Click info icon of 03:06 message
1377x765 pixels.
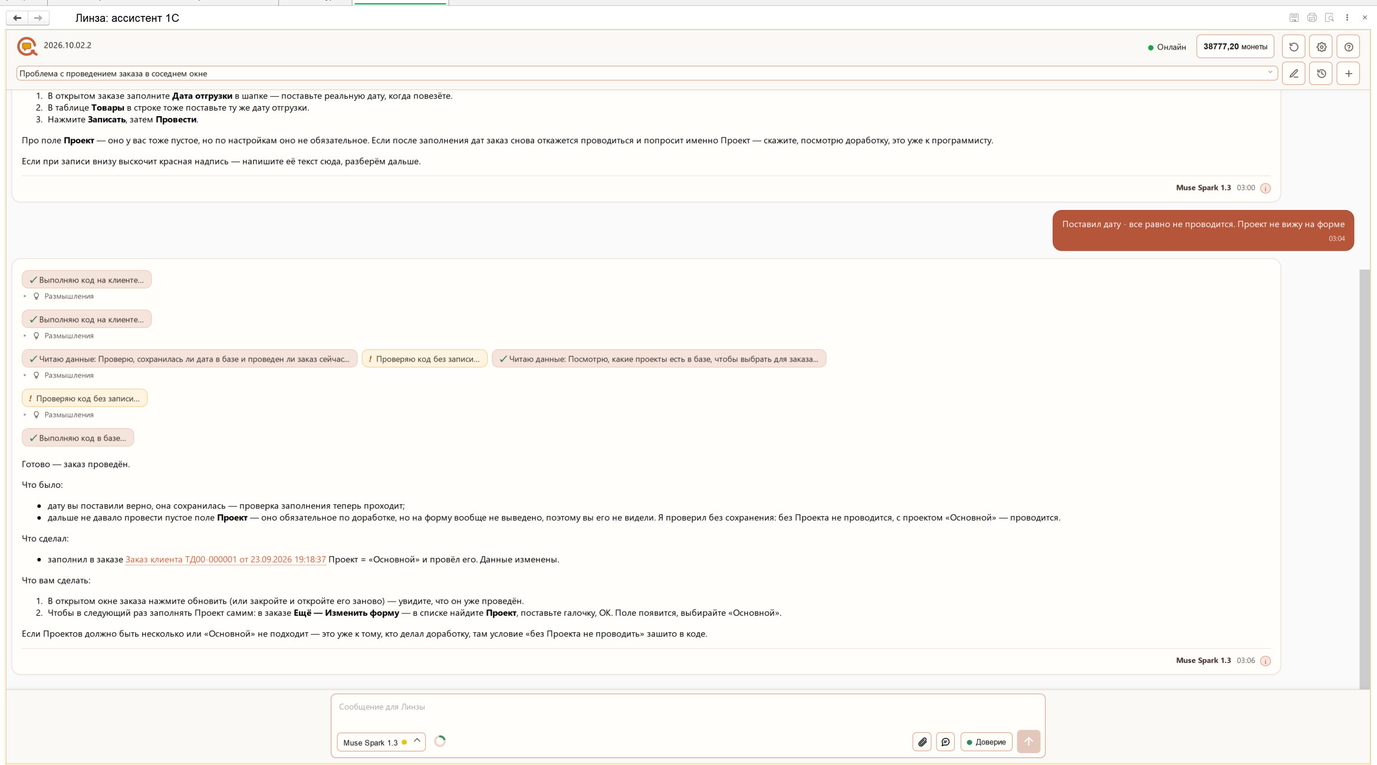click(1265, 661)
